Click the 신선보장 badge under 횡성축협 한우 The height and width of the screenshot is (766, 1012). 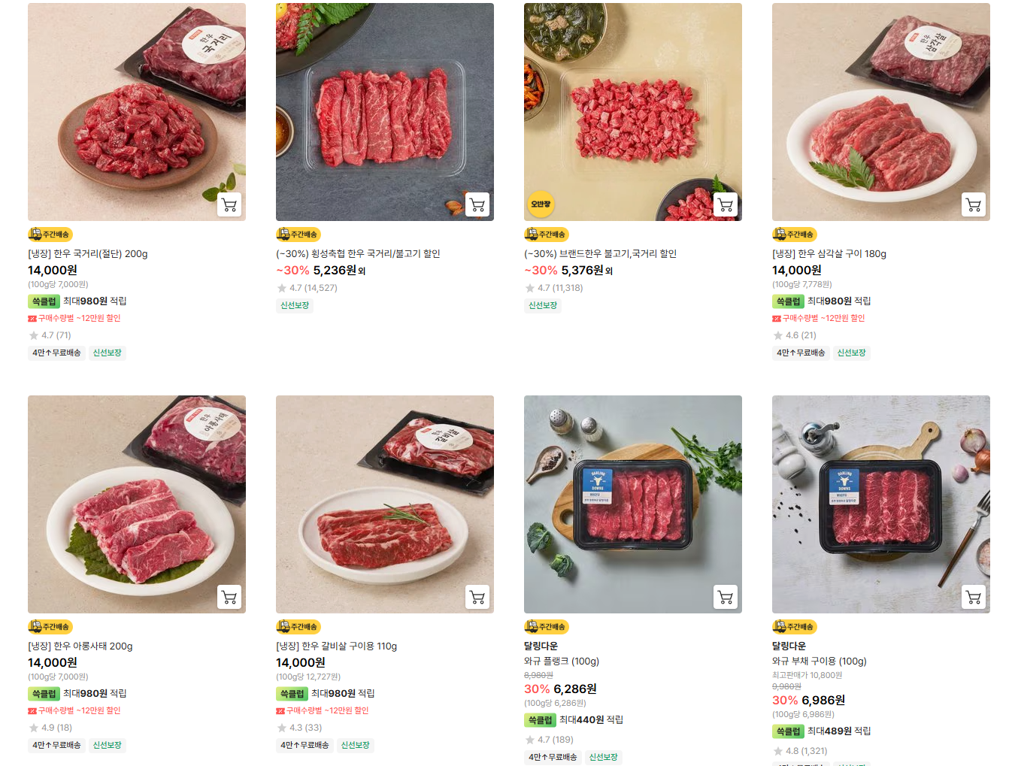point(295,305)
